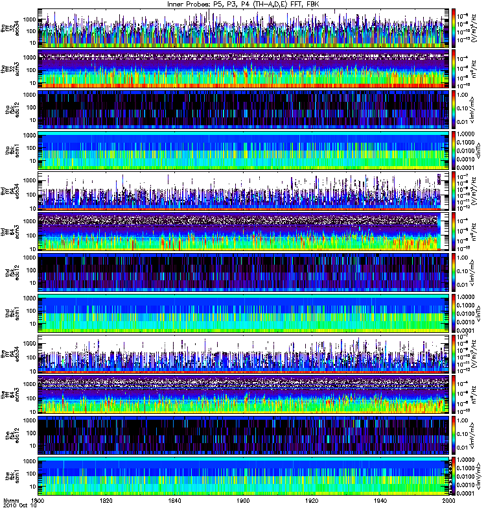
Task: Select the thd fff 64 edc34 axis label
Action: pos(10,191)
